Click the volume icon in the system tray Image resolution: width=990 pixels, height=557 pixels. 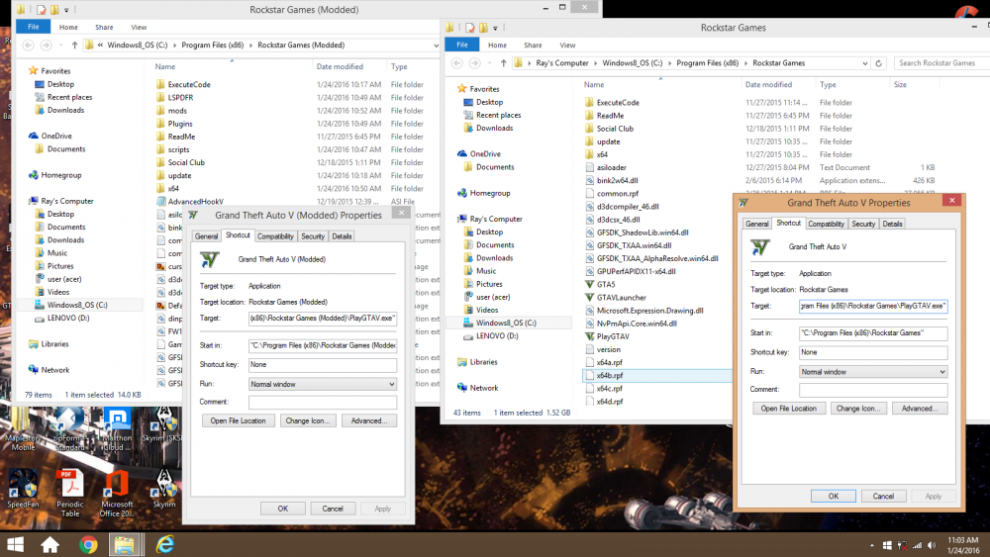point(932,545)
